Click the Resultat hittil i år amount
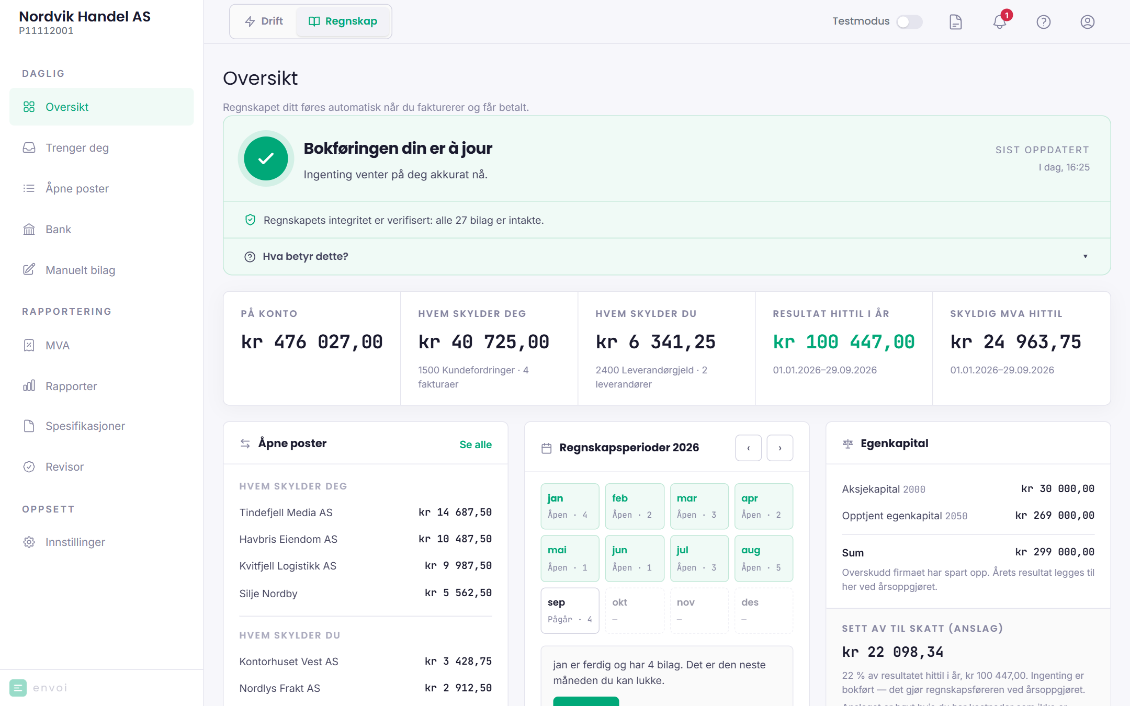Viewport: 1130px width, 706px height. pos(844,342)
